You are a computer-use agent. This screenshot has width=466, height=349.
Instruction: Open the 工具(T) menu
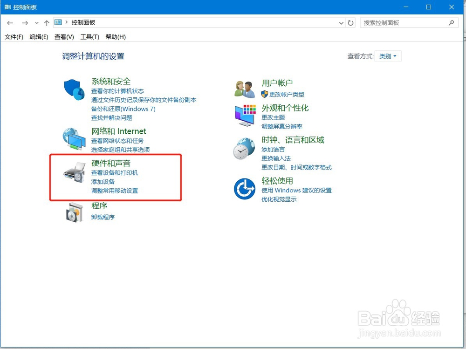tap(90, 37)
